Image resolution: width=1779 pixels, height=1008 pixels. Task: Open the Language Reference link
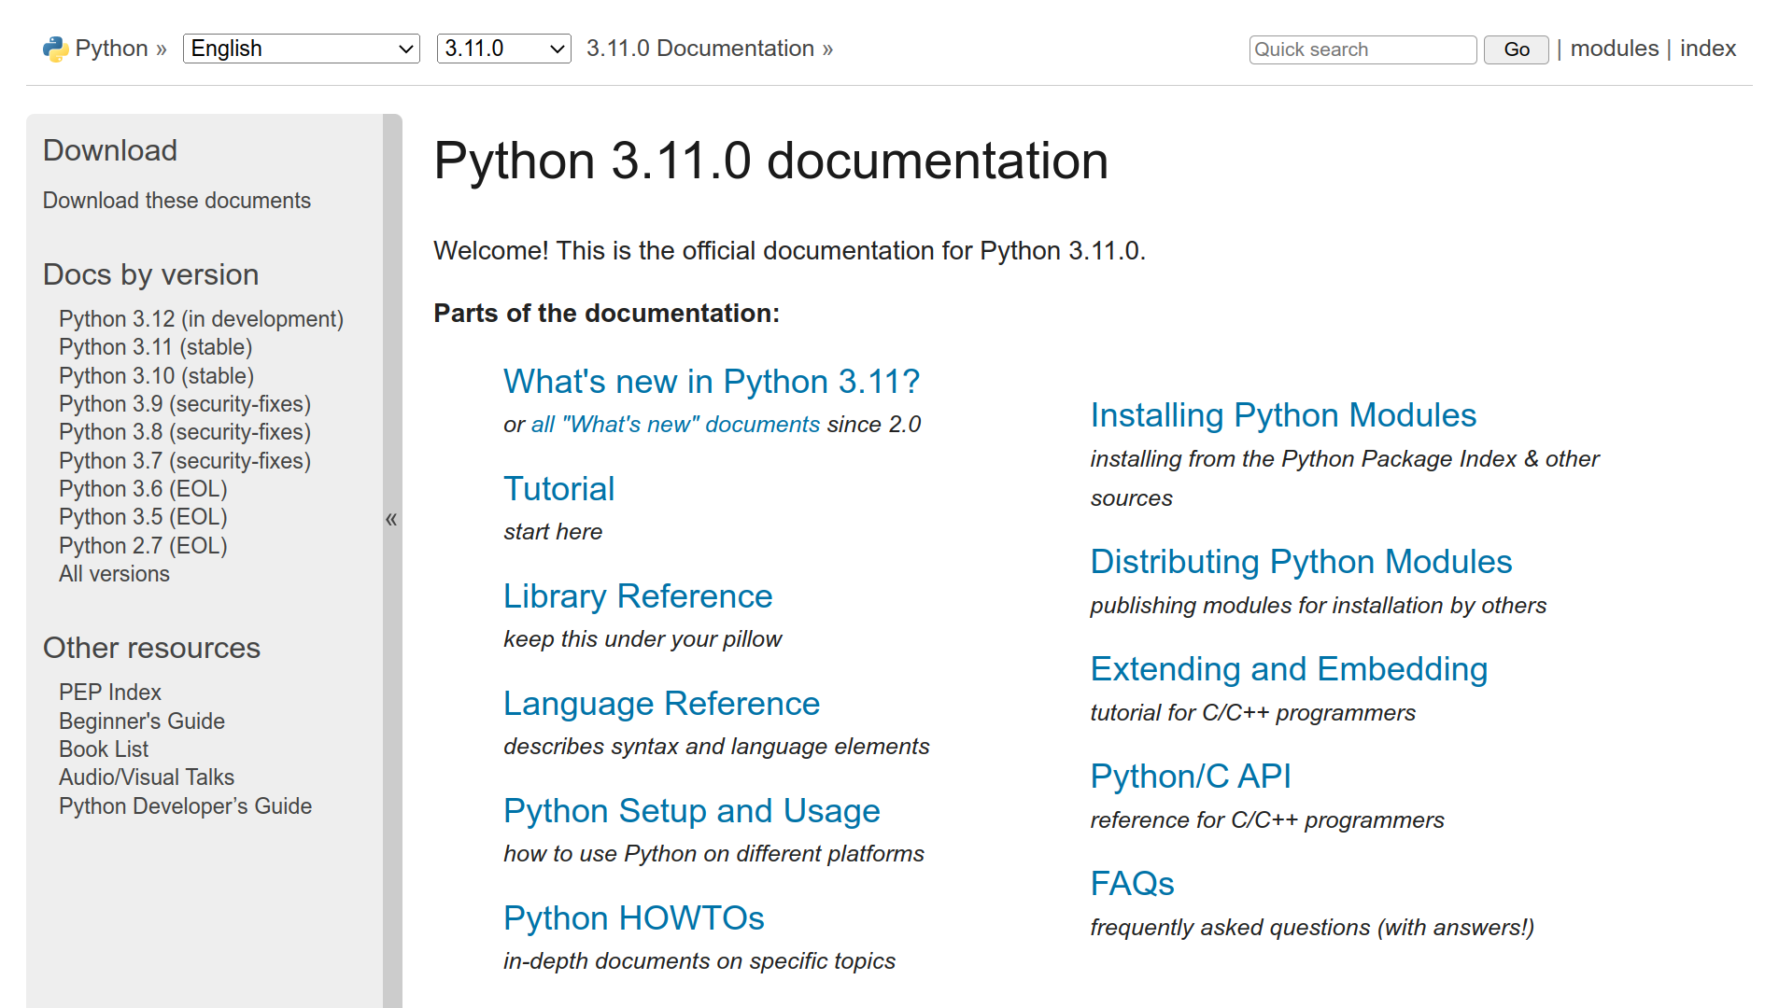(661, 704)
